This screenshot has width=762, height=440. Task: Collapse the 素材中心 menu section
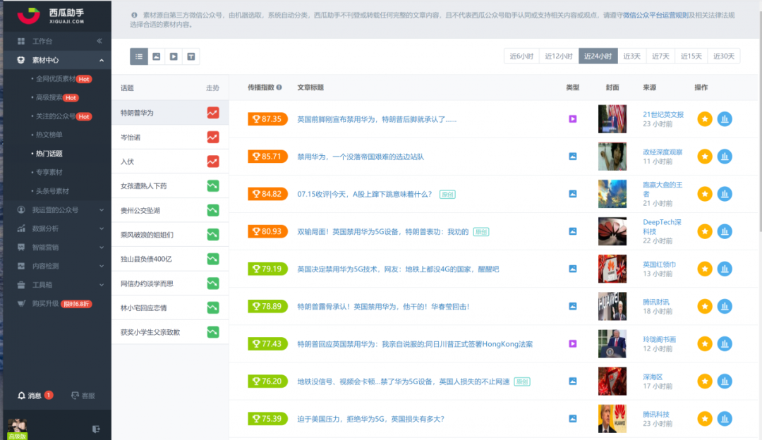[x=102, y=60]
